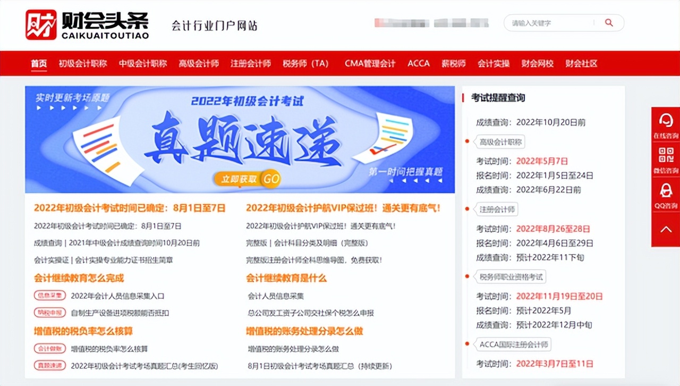Select the 信息采集 tag badge
The width and height of the screenshot is (680, 386).
coord(49,295)
